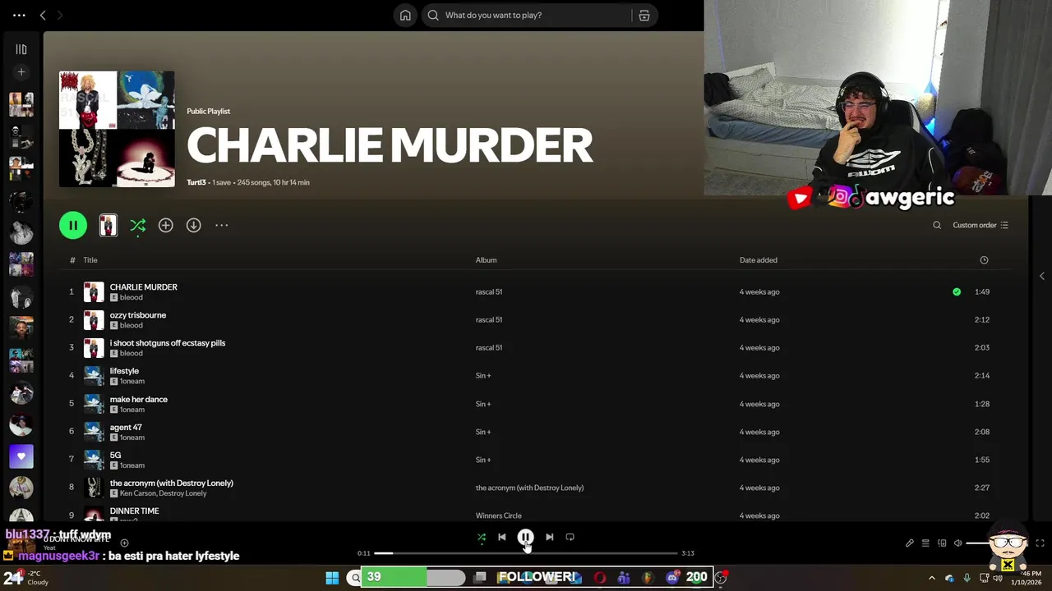Add now-playing song to Liked Songs
This screenshot has width=1052, height=591.
(x=124, y=543)
